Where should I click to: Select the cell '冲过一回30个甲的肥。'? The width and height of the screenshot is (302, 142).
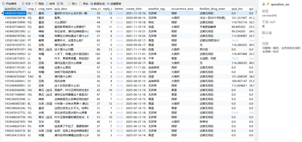(214, 18)
